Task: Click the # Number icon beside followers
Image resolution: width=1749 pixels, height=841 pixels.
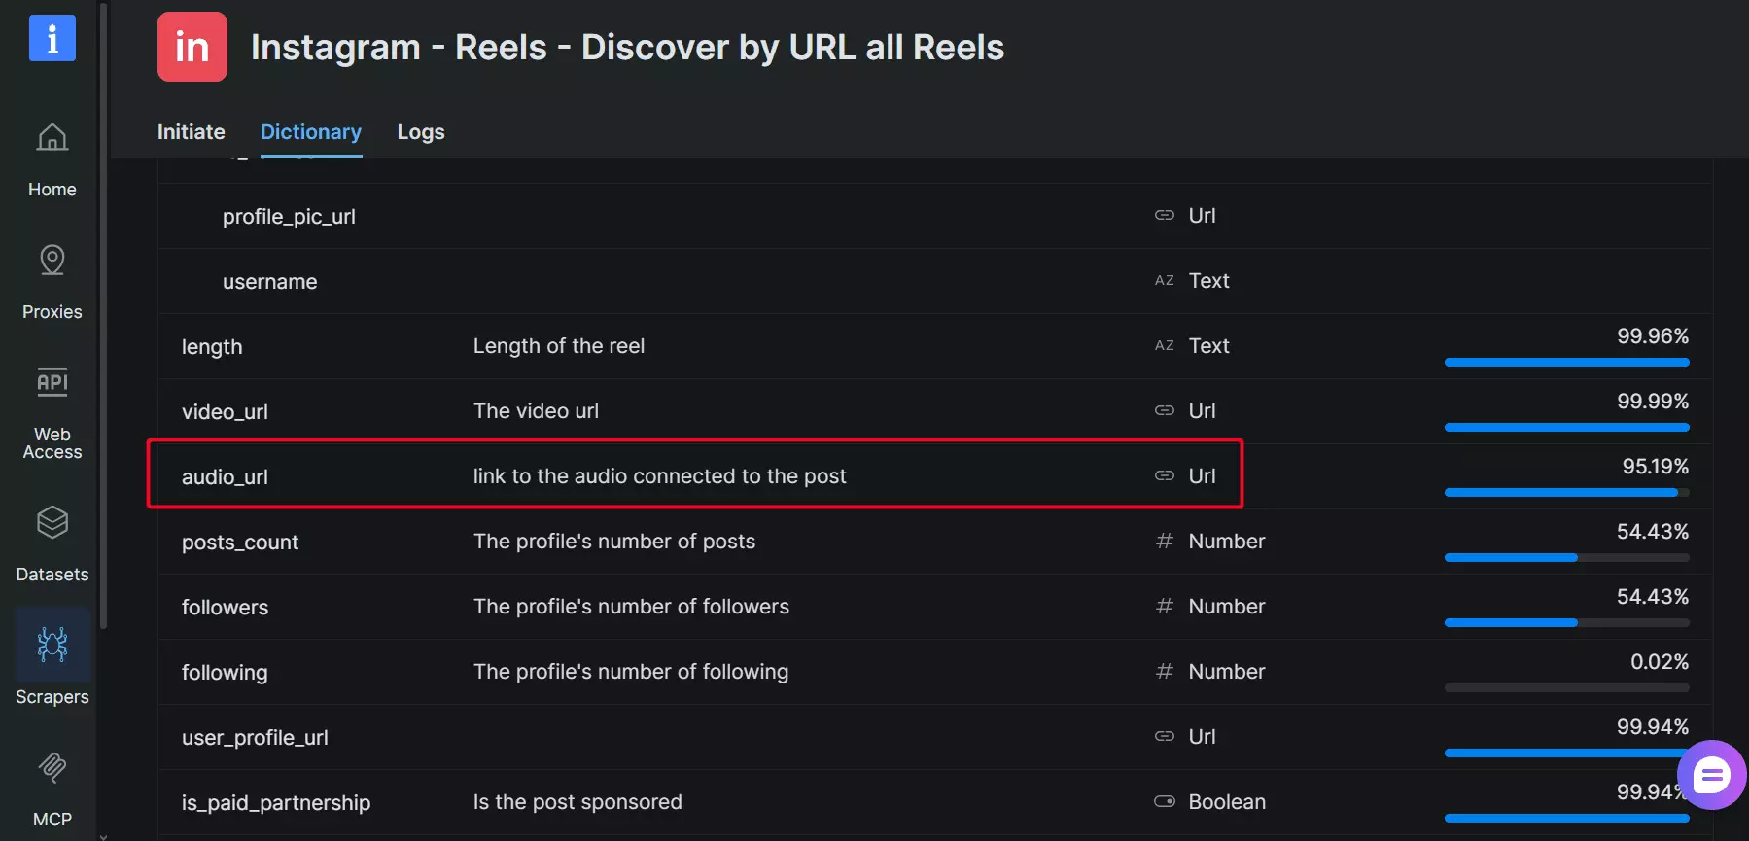Action: tap(1164, 606)
